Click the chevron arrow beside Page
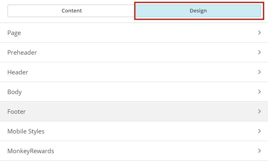The height and width of the screenshot is (166, 268). (260, 33)
